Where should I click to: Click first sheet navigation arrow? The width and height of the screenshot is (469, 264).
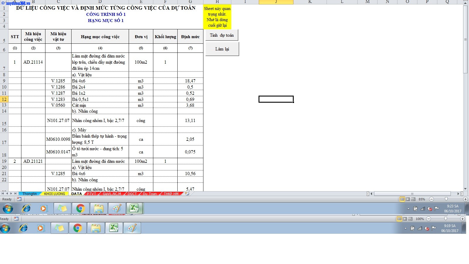(x=2, y=194)
